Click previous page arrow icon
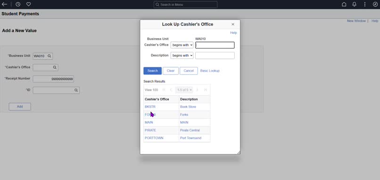Screen dimensions: 380x180 tap(171, 90)
